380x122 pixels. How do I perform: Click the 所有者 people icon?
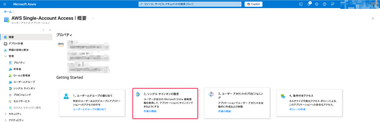click(x=10, y=69)
